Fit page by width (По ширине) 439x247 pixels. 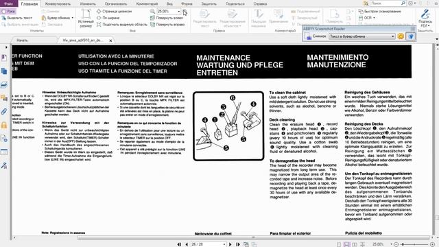108,18
